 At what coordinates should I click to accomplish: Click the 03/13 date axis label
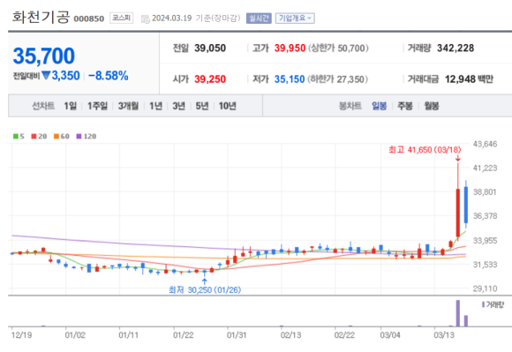click(443, 335)
